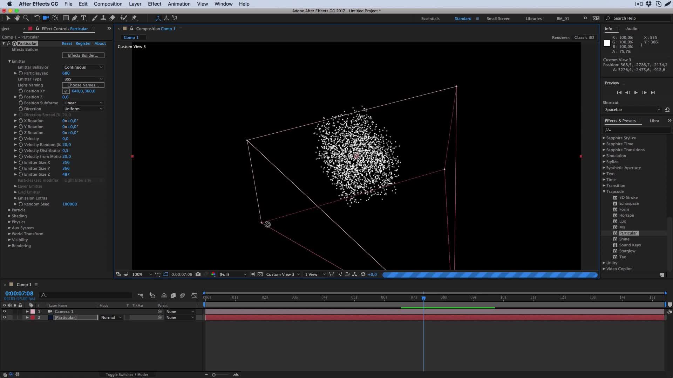This screenshot has width=673, height=378.
Task: Toggle the Particles/sec stopwatch
Action: [21, 73]
